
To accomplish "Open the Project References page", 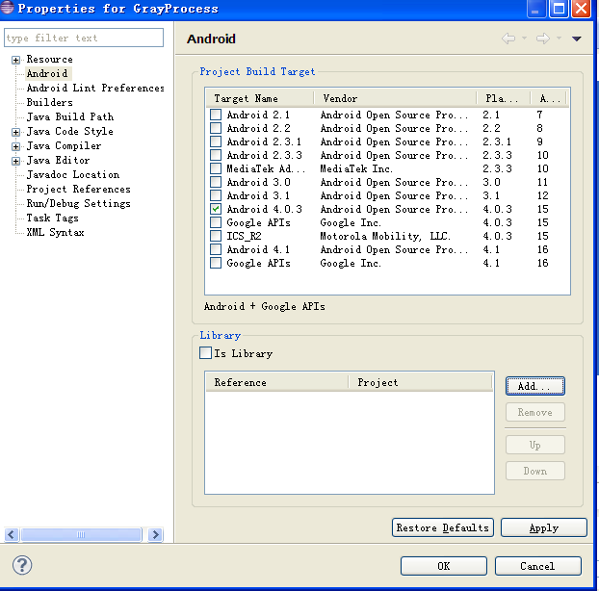I will tap(78, 189).
